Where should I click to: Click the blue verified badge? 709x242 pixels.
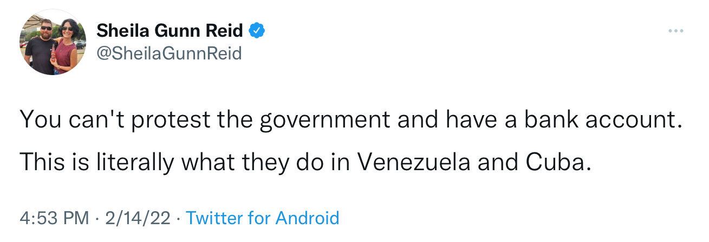256,31
